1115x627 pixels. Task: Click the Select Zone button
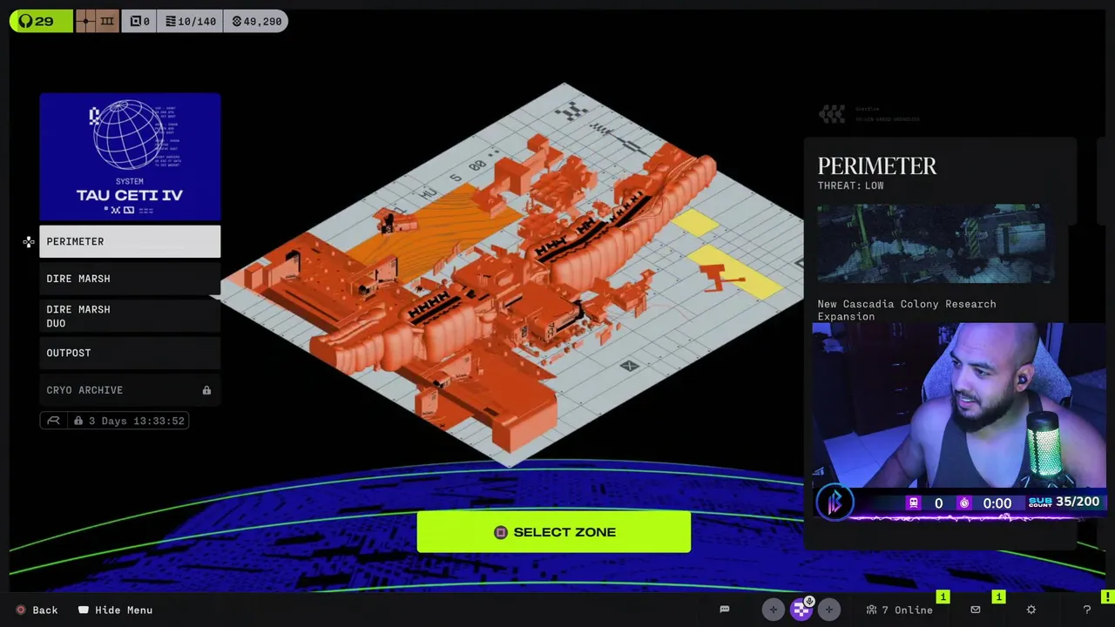coord(554,532)
